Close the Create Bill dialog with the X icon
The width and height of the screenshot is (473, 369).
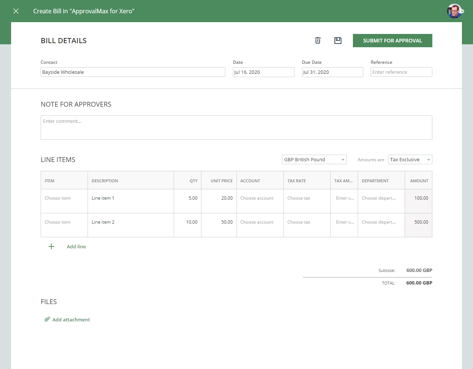coord(16,11)
